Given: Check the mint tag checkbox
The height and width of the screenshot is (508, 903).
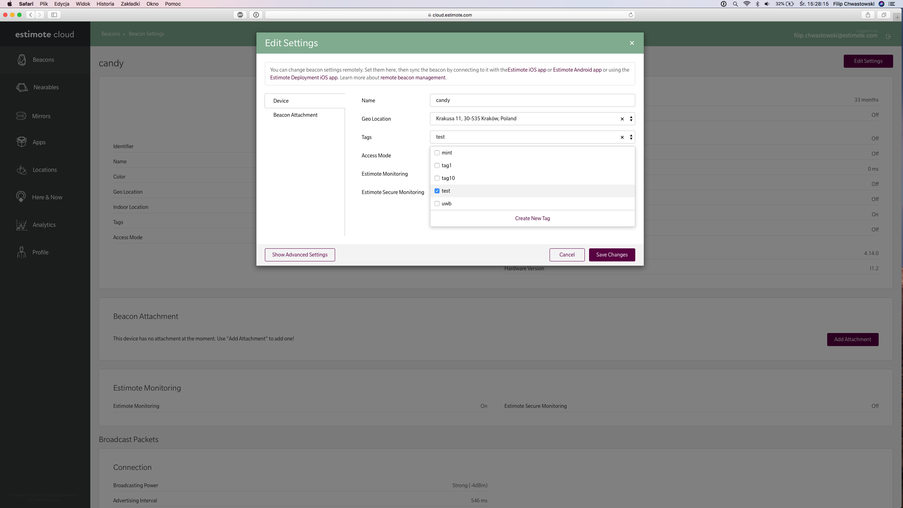Looking at the screenshot, I should point(437,153).
